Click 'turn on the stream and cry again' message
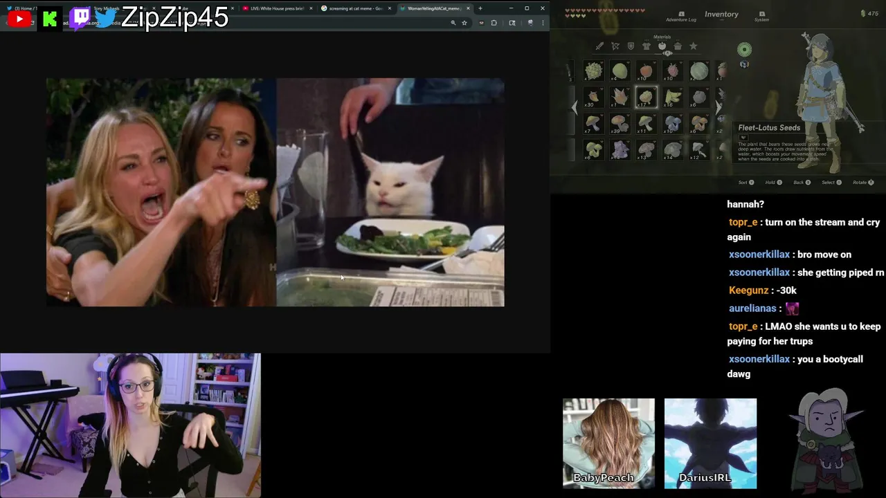 (x=804, y=230)
